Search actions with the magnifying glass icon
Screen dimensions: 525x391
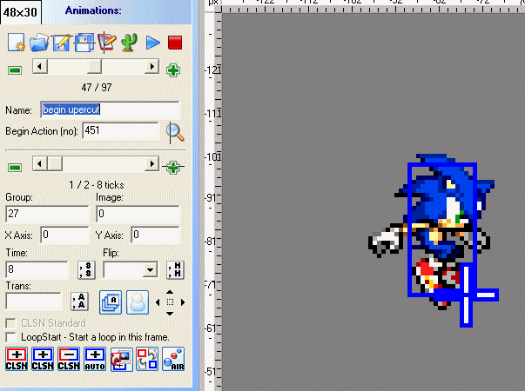click(175, 133)
